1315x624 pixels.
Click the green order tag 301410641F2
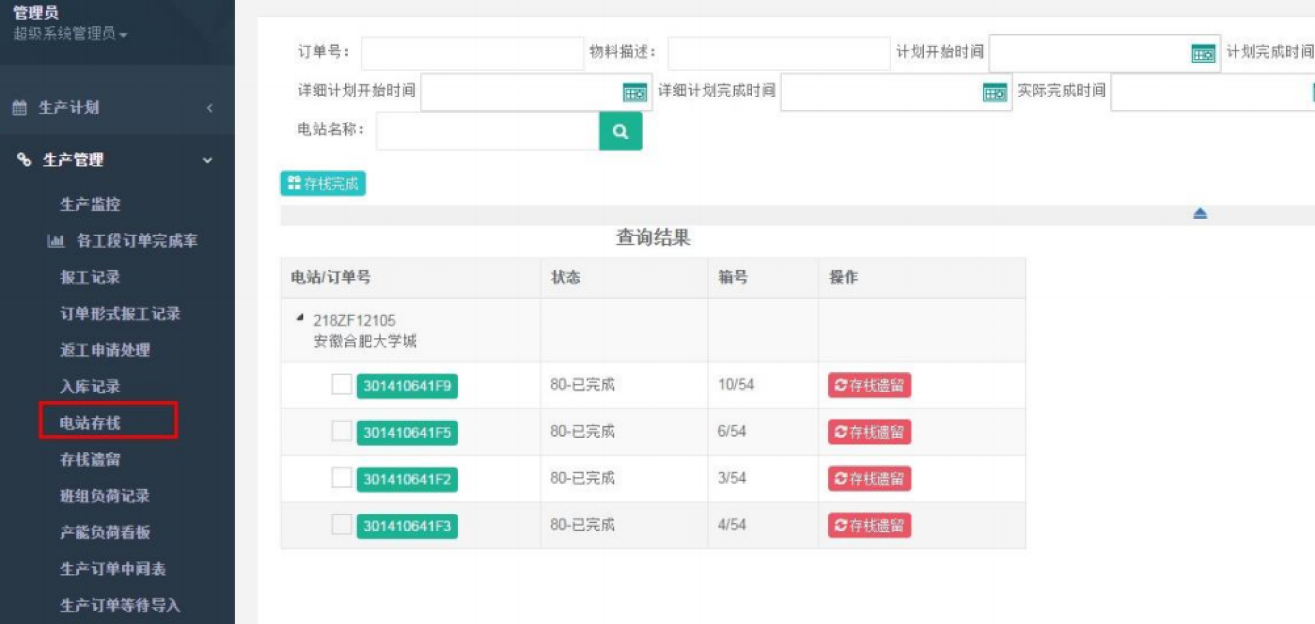pyautogui.click(x=407, y=479)
